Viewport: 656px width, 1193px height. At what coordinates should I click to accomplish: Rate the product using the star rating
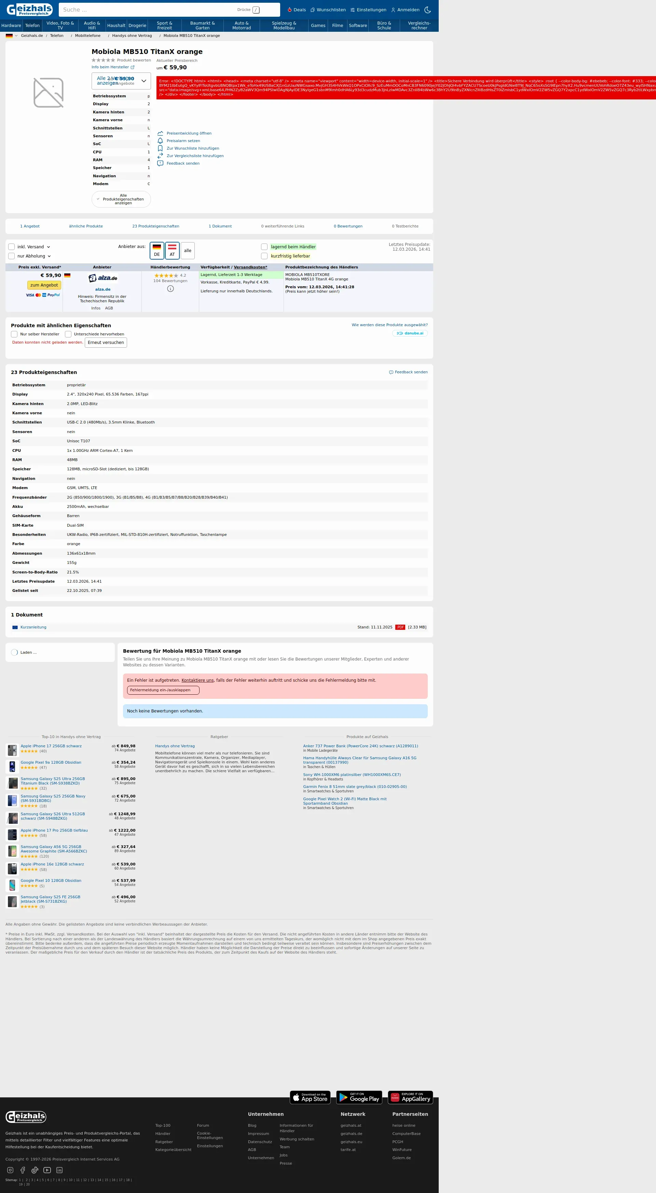click(103, 60)
